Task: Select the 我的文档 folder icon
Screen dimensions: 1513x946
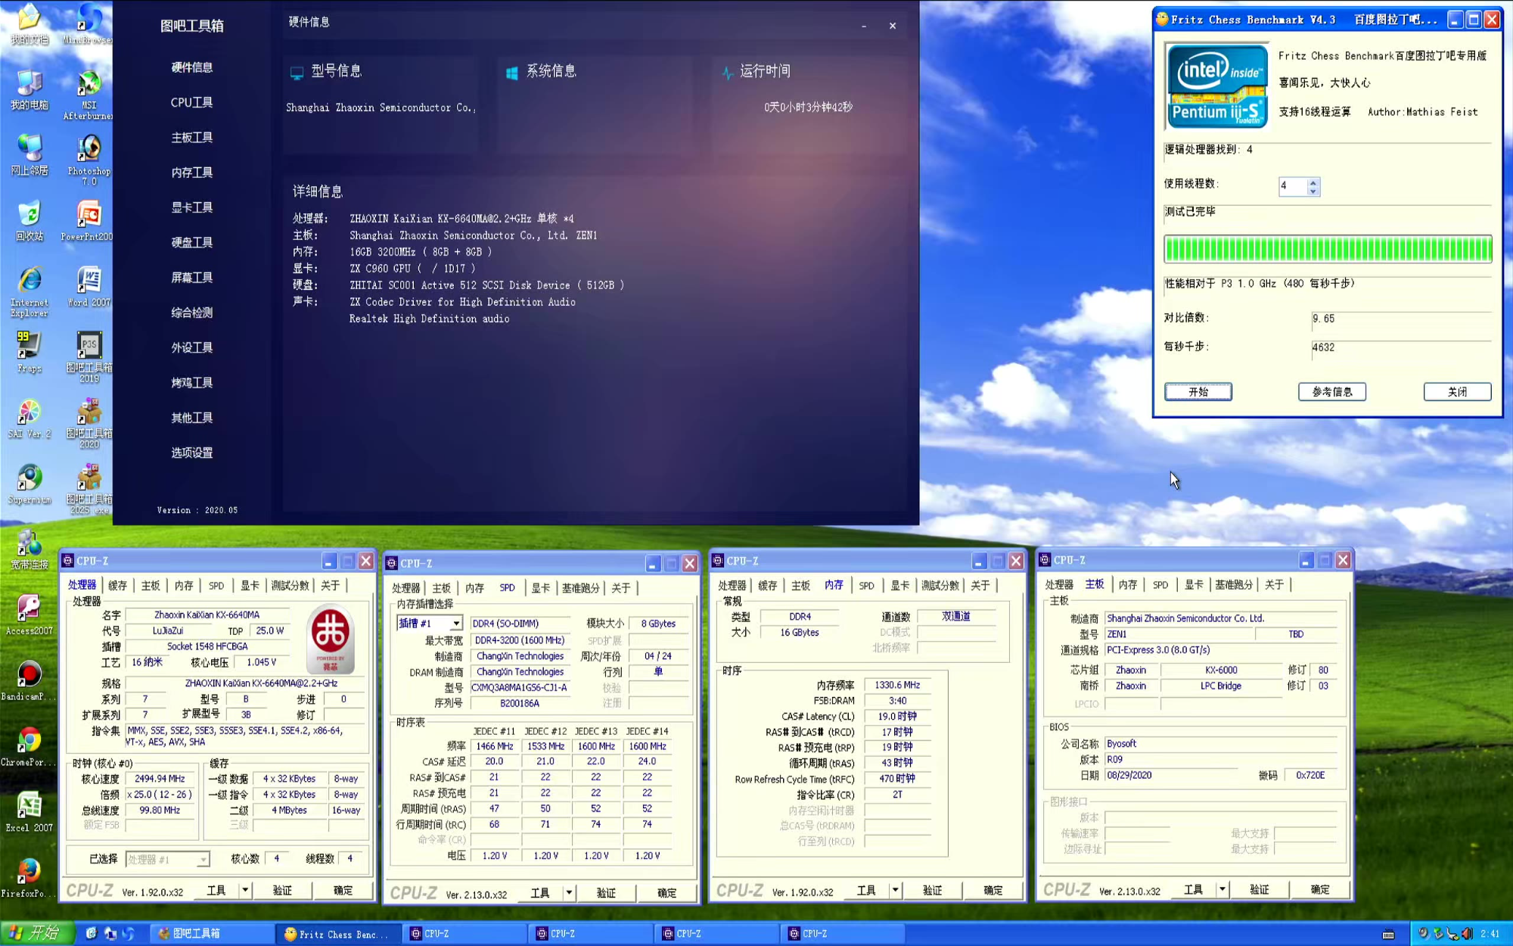Action: pyautogui.click(x=30, y=24)
